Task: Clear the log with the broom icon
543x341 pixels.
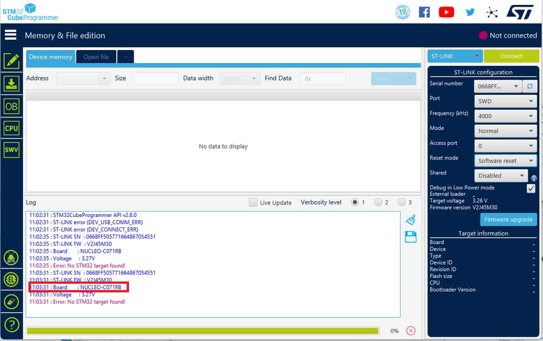Action: (x=411, y=220)
